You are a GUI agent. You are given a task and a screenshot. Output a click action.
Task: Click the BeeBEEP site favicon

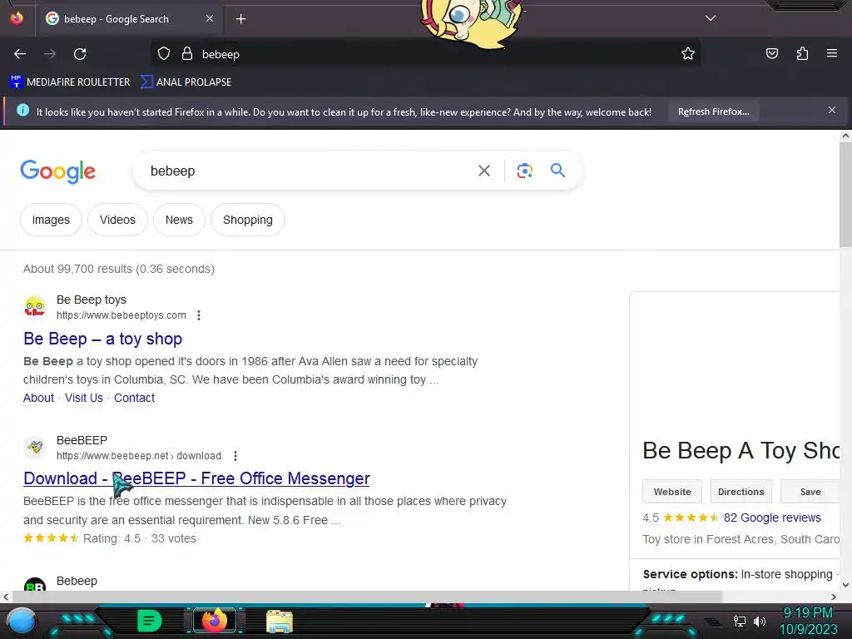(35, 447)
